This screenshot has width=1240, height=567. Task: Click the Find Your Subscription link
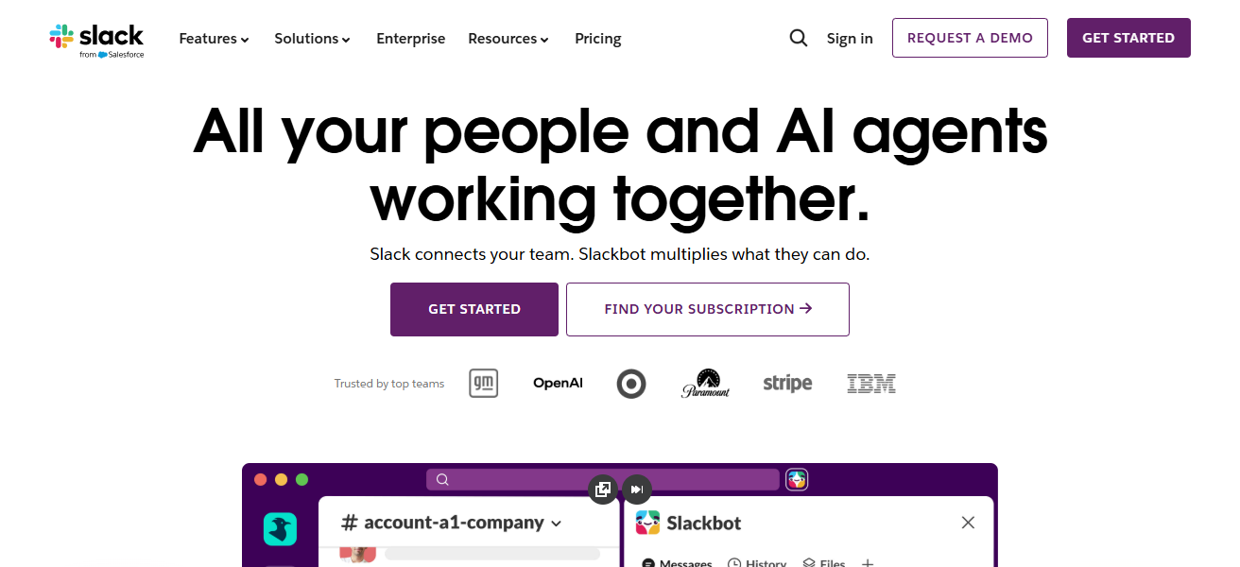point(707,309)
